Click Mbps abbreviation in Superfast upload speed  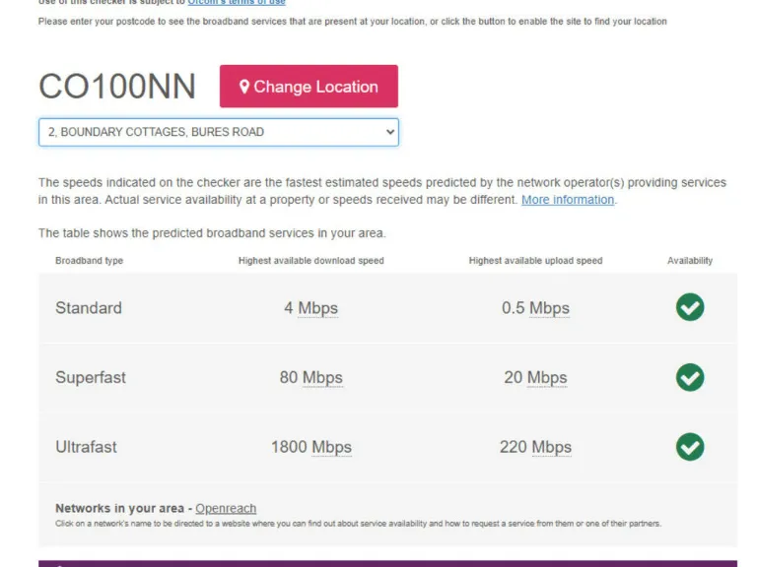point(547,377)
